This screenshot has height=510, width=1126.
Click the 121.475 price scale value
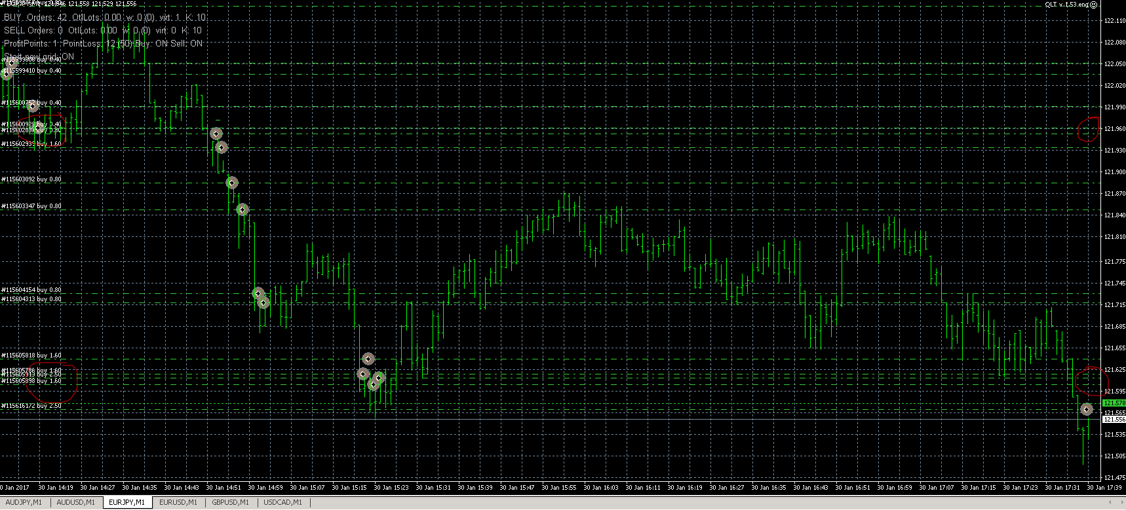[1115, 478]
